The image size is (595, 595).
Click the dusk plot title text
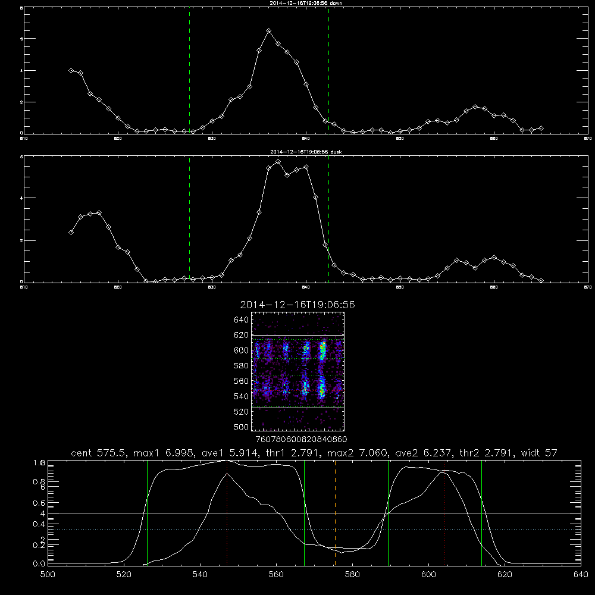click(x=306, y=152)
